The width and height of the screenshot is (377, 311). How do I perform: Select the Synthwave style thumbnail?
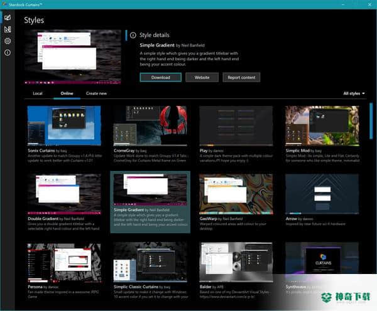(x=322, y=262)
